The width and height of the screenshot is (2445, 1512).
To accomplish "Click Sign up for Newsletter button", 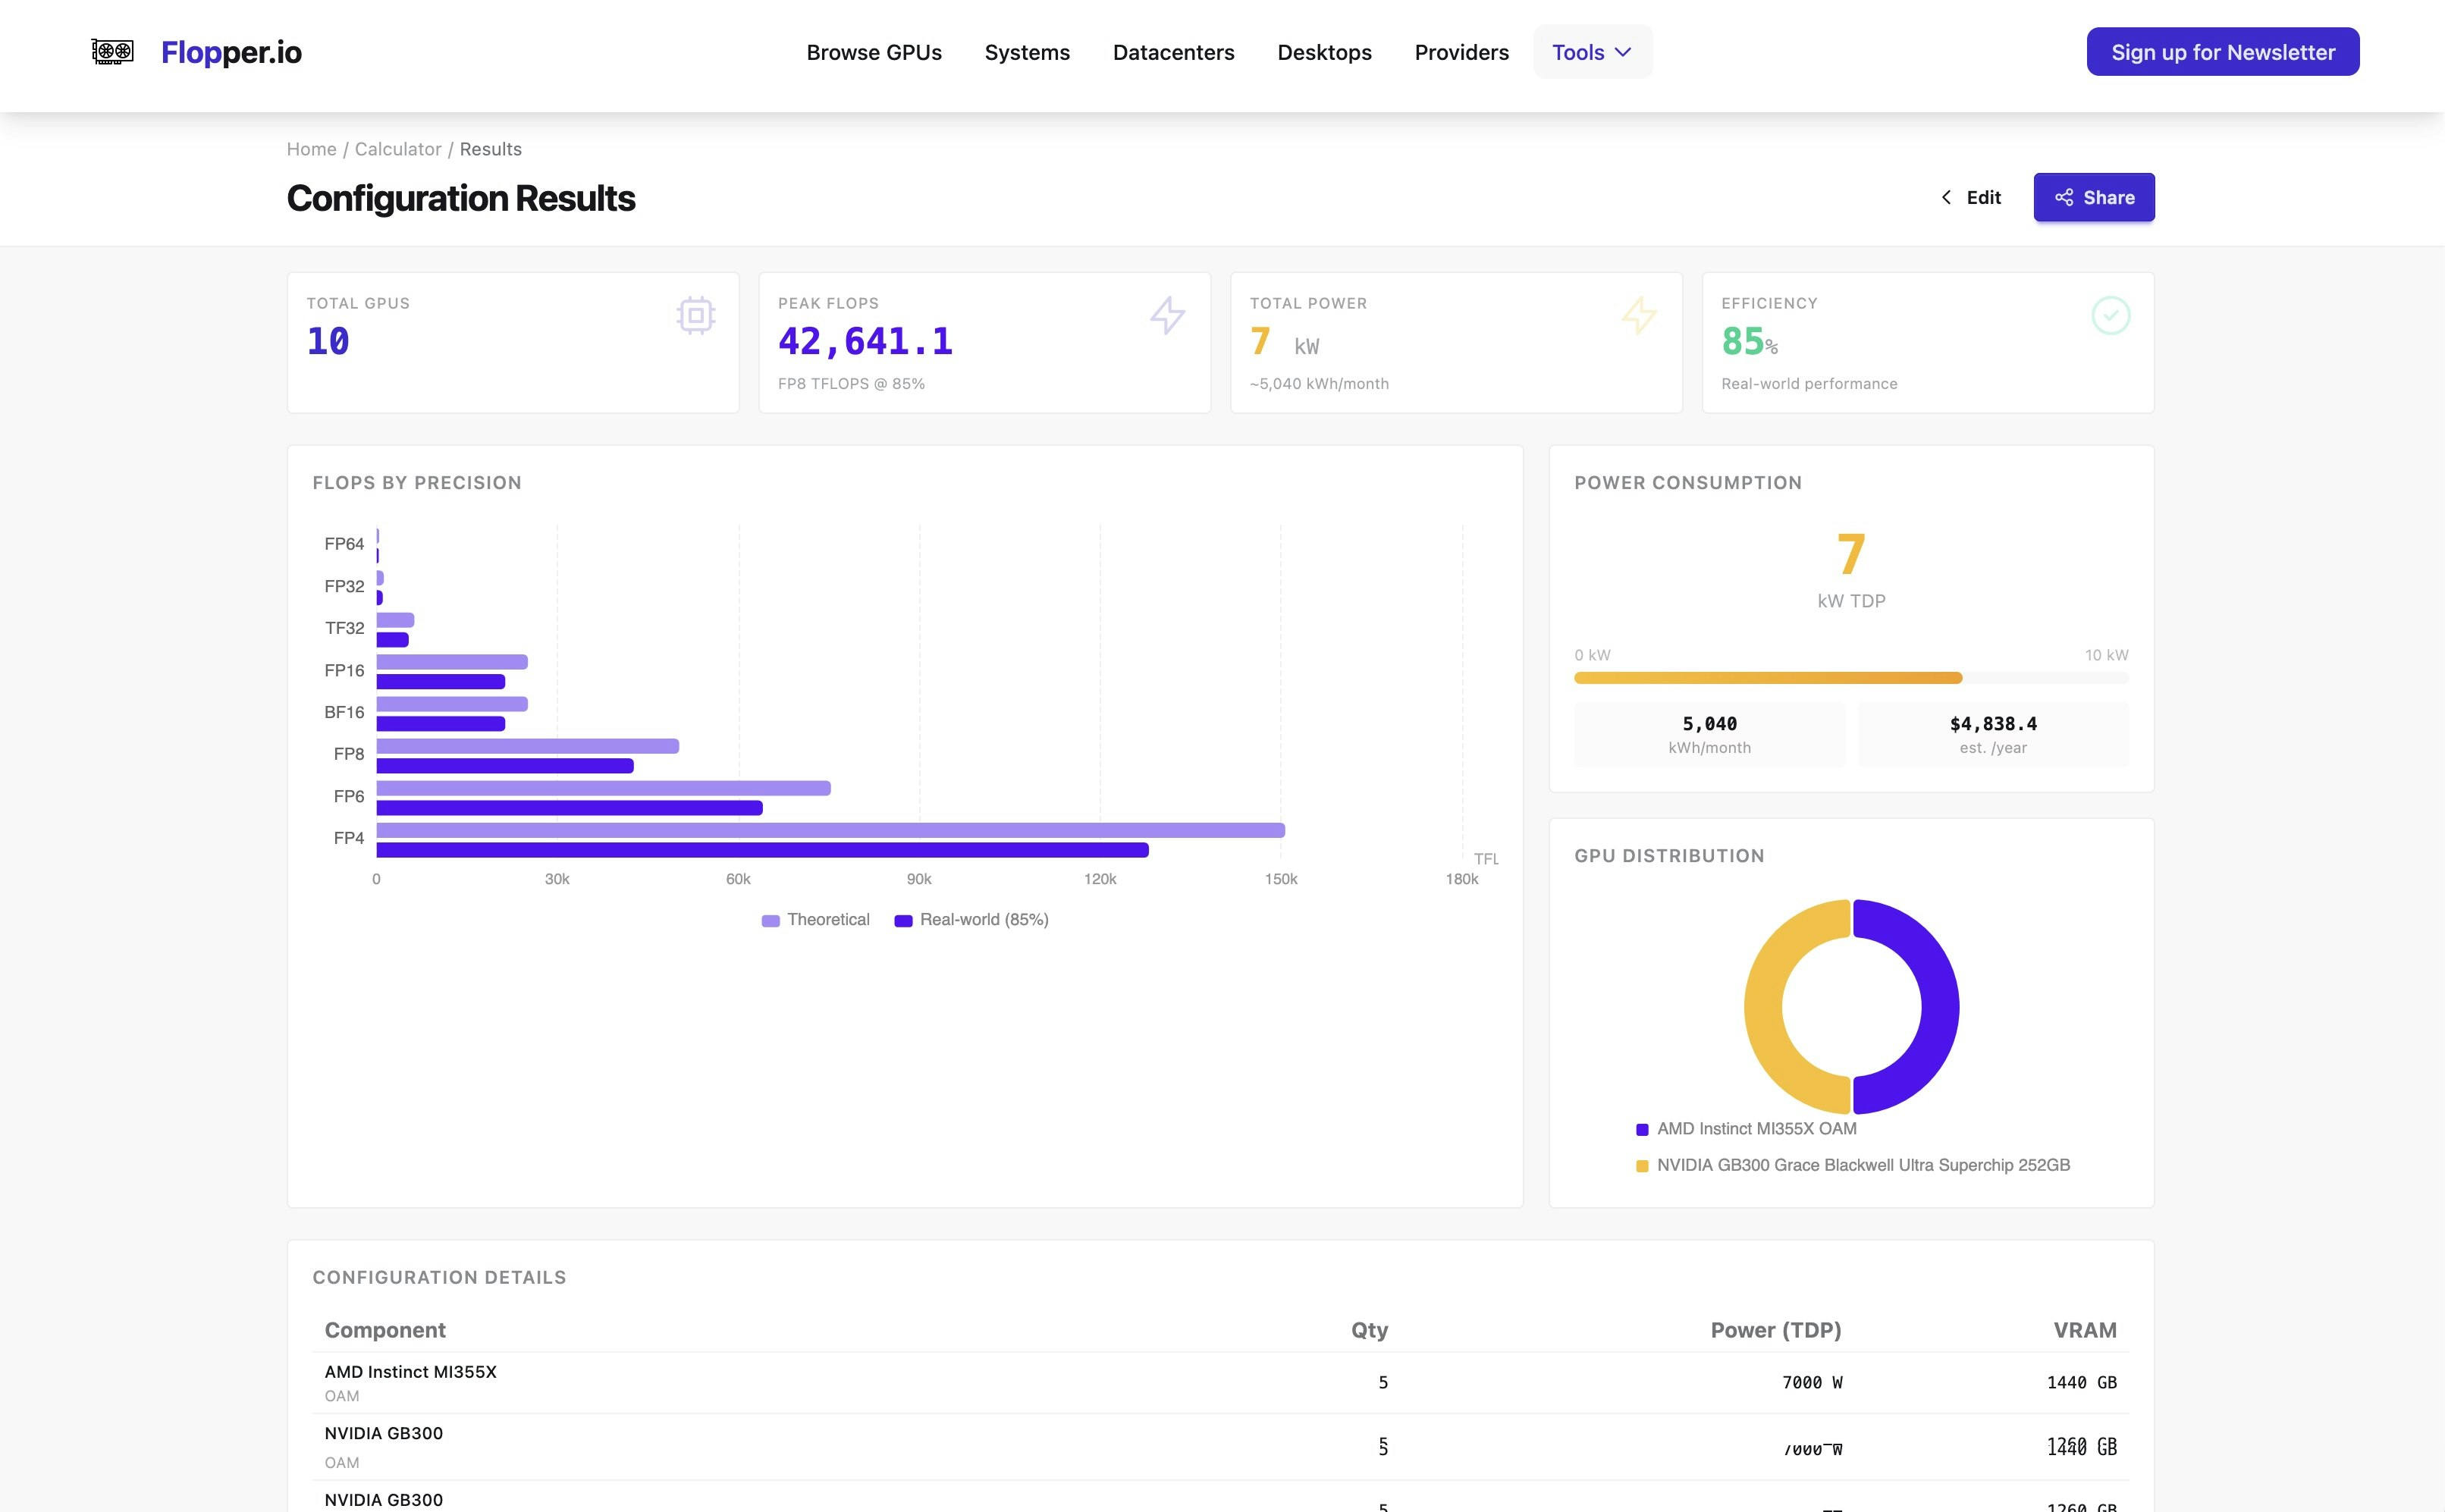I will pyautogui.click(x=2222, y=52).
